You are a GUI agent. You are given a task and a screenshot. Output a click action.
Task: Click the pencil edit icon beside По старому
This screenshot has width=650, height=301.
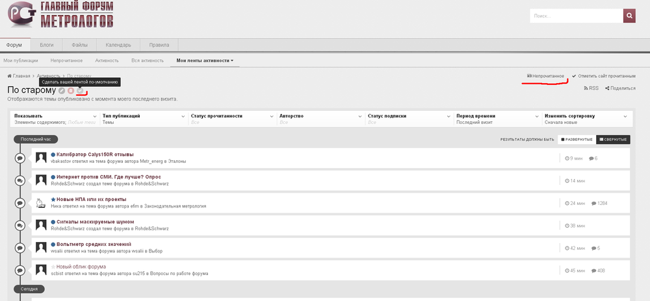[62, 91]
